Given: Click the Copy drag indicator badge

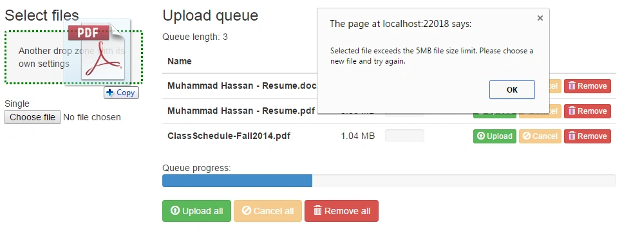Looking at the screenshot, I should click(x=121, y=93).
